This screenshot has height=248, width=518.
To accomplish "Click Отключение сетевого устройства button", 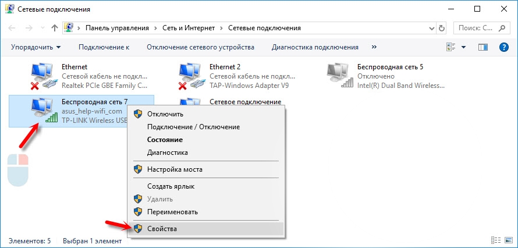I will [200, 47].
